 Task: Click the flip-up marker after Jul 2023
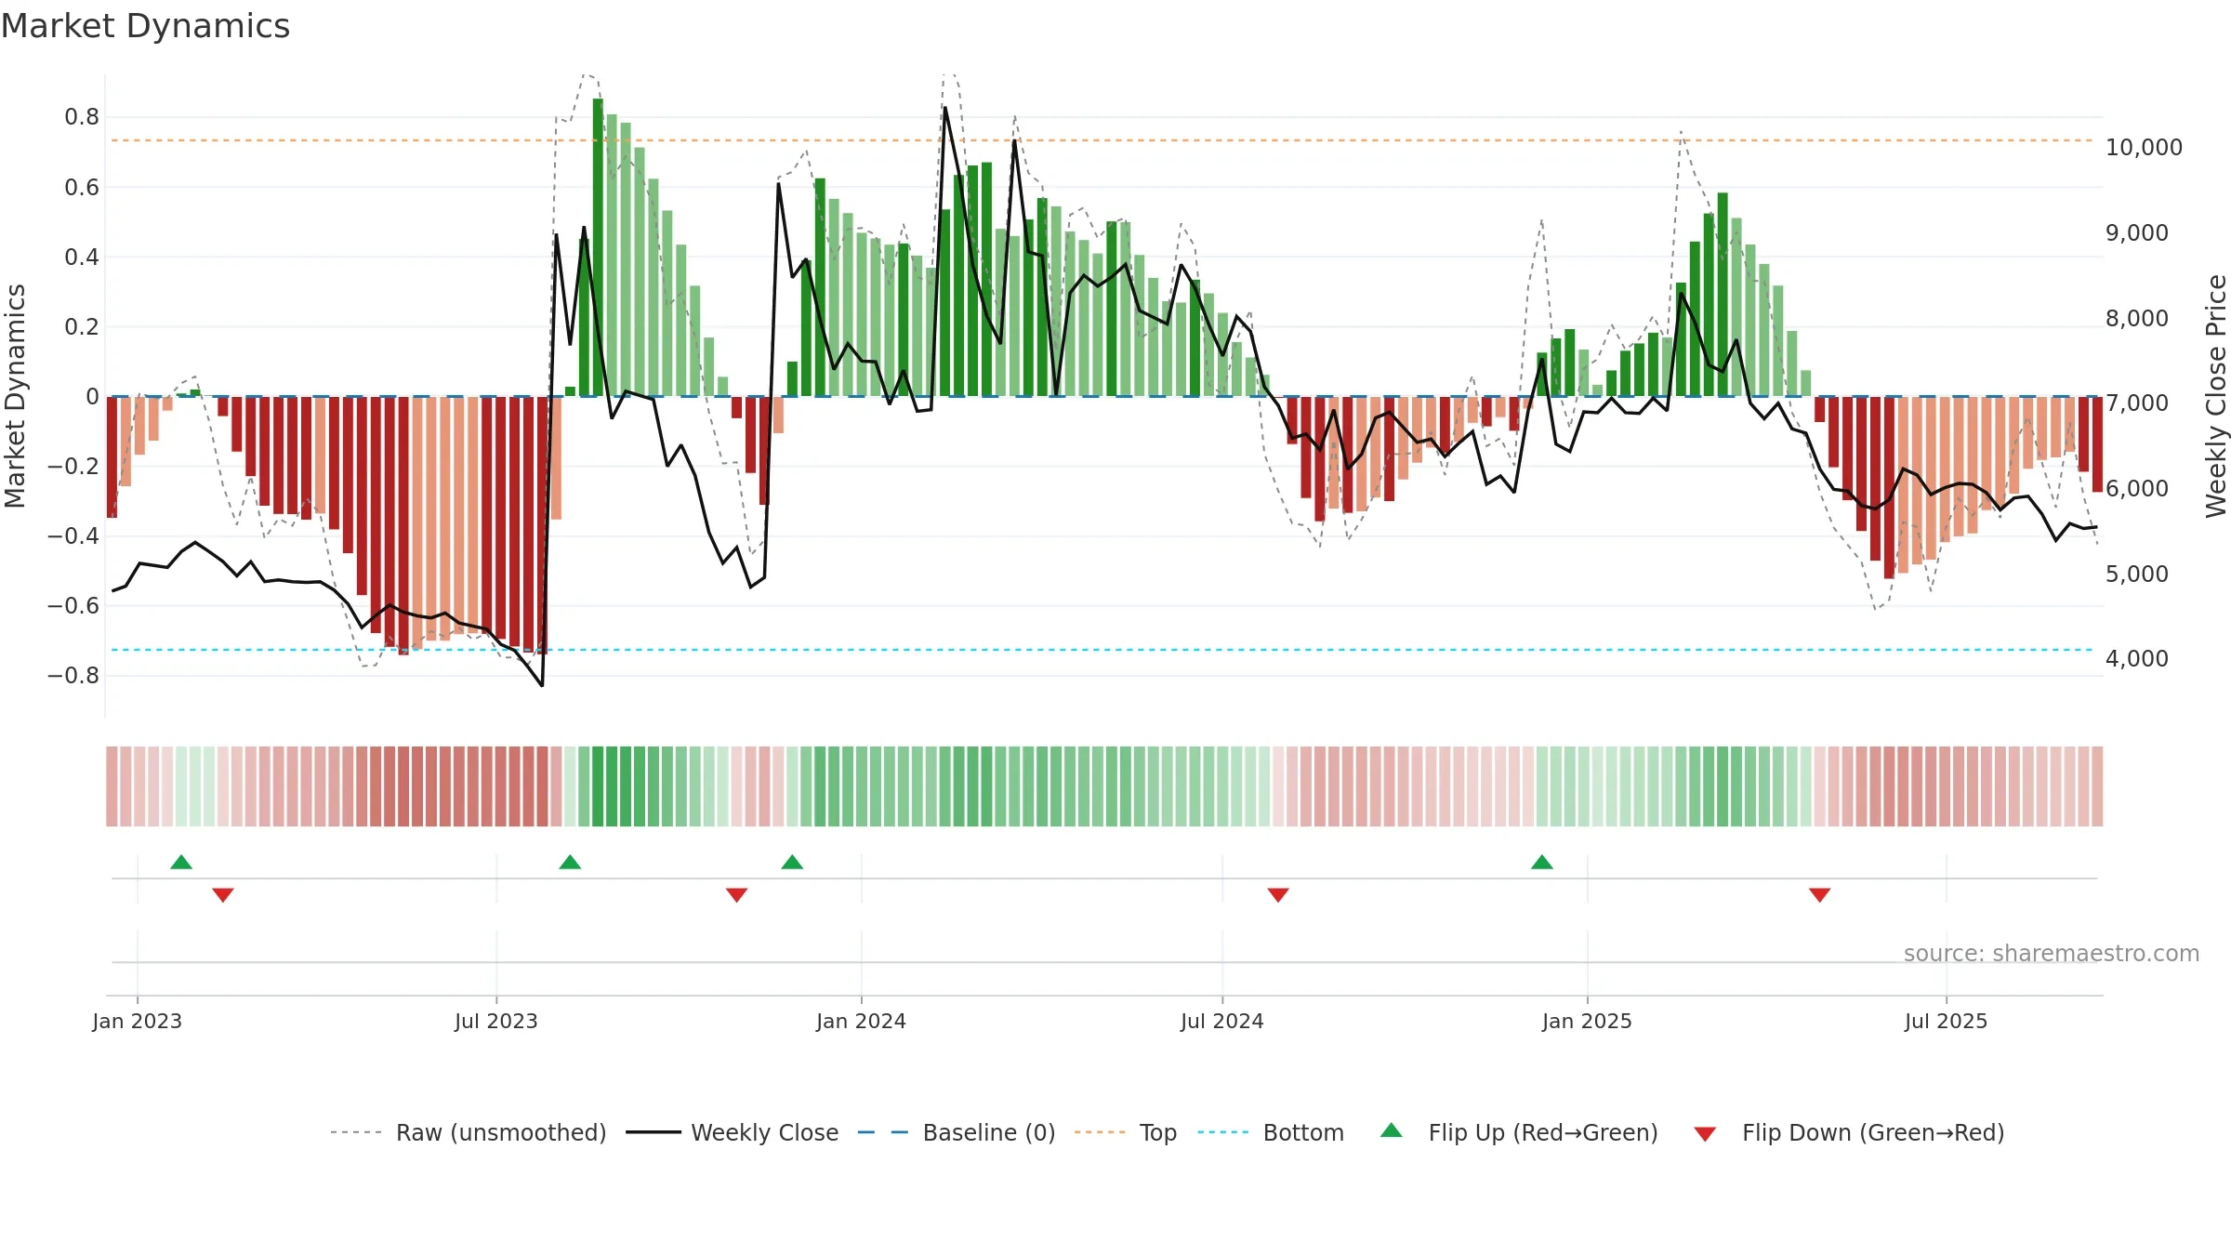point(570,862)
